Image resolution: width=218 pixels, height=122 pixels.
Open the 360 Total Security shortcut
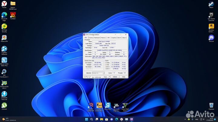pyautogui.click(x=4, y=28)
